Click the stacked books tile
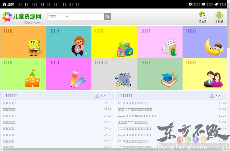 pos(160,42)
